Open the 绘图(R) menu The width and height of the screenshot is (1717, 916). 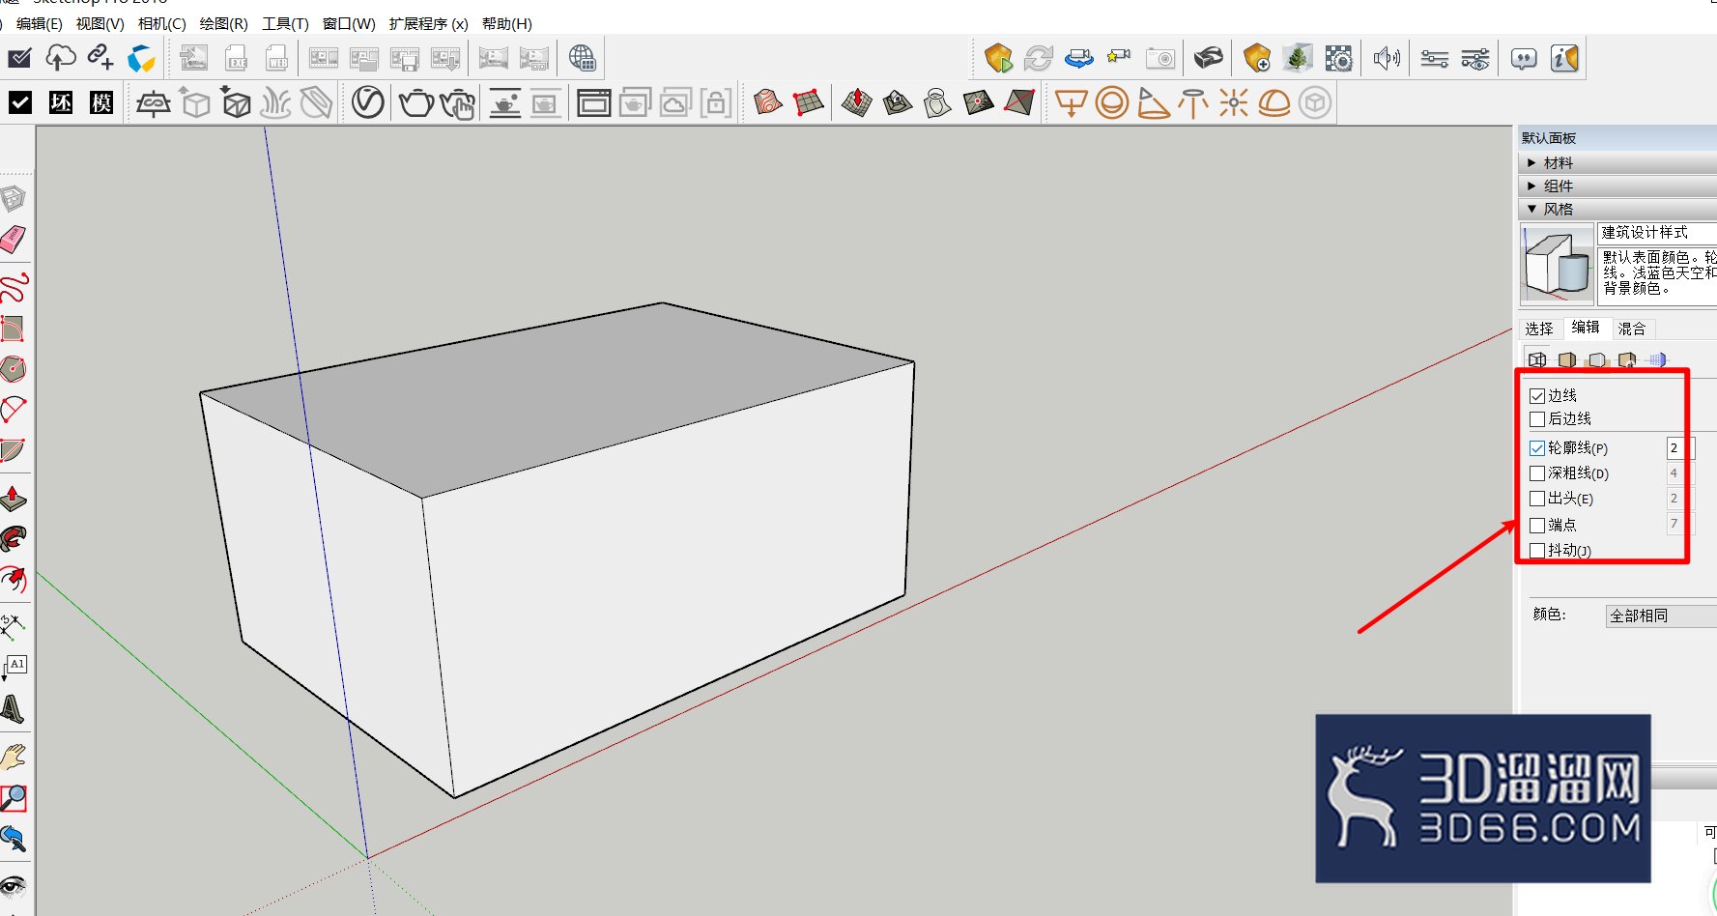click(x=224, y=23)
